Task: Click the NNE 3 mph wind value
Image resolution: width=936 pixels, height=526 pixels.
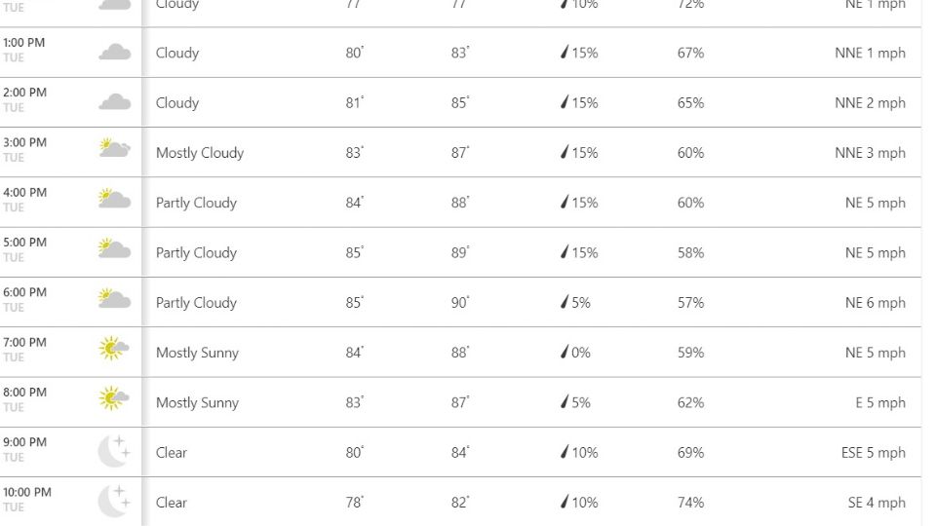Action: pos(870,153)
